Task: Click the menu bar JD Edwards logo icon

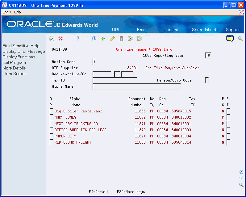Action: coord(242,12)
